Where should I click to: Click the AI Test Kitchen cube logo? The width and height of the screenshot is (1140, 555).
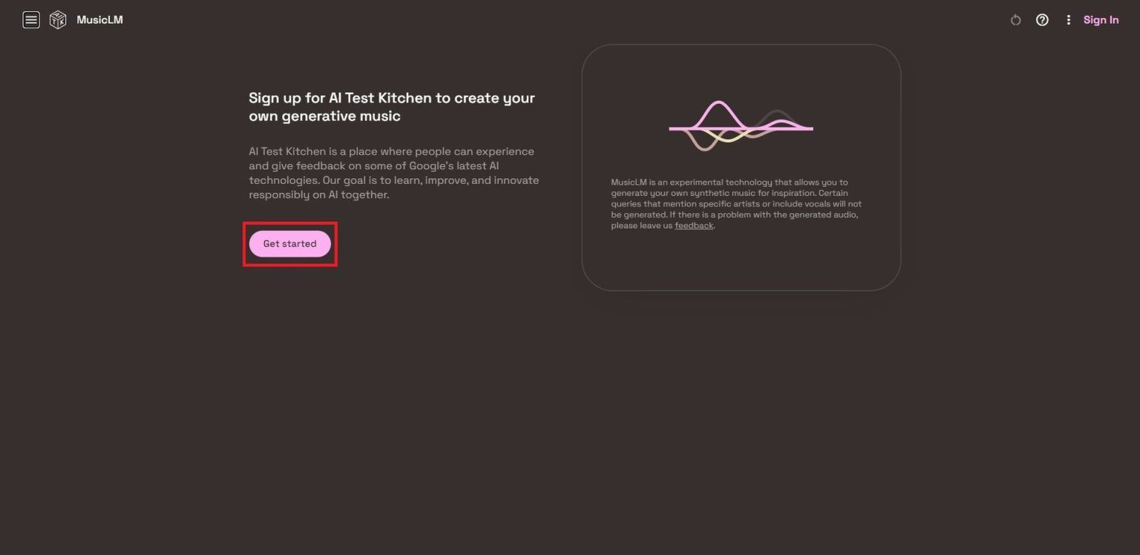coord(57,19)
